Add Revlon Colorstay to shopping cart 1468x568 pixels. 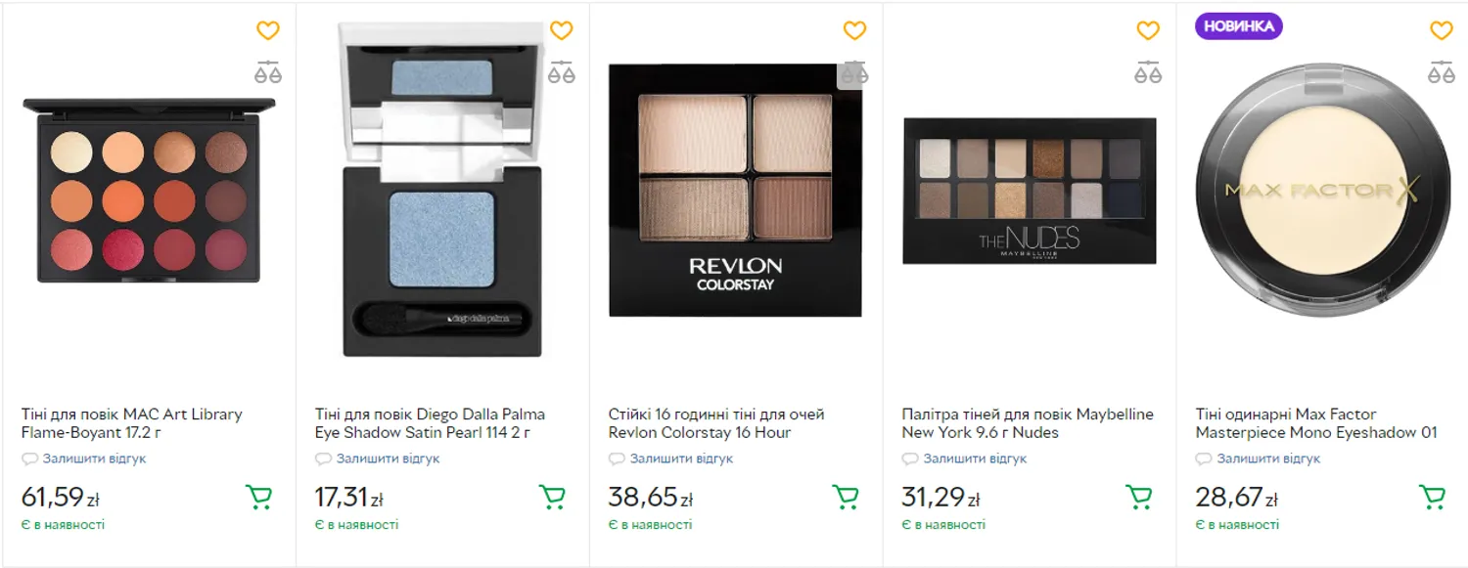click(x=846, y=498)
